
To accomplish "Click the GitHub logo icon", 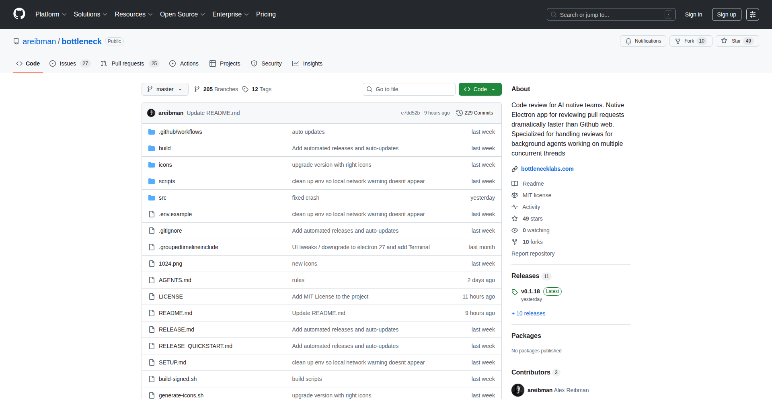I will point(19,14).
